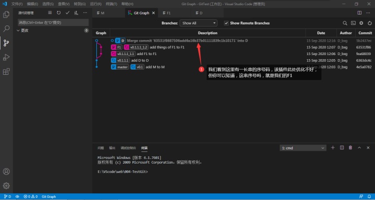Click Git Graph button in status bar

coord(49,196)
